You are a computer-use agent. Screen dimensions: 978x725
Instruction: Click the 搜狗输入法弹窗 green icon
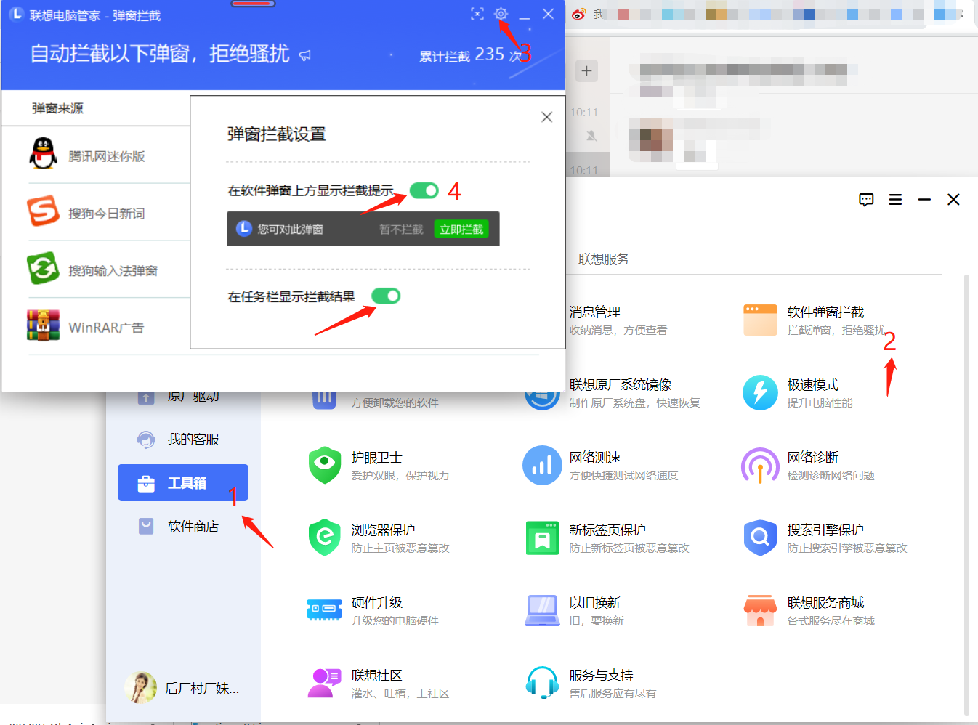point(43,268)
